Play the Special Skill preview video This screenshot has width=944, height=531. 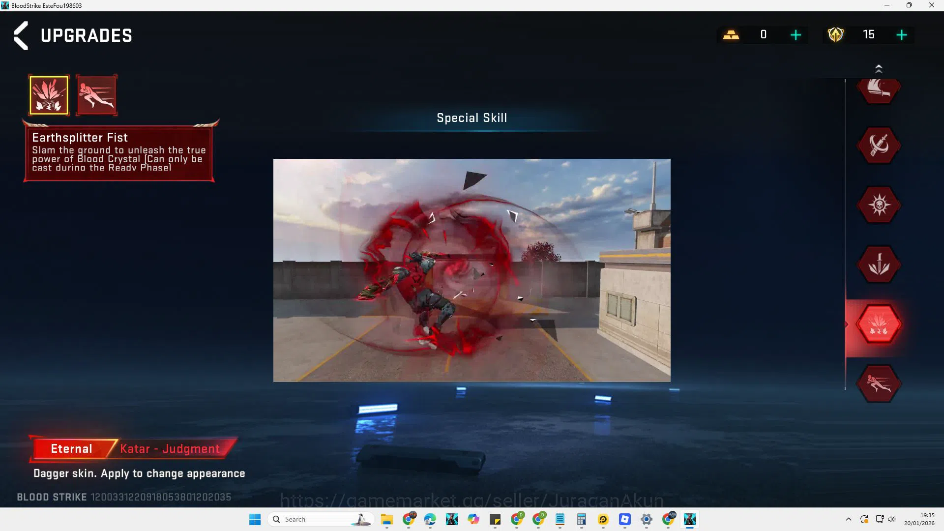point(472,270)
